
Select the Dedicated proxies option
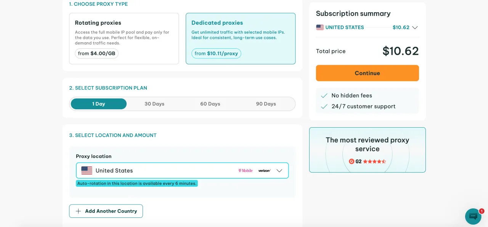241,38
